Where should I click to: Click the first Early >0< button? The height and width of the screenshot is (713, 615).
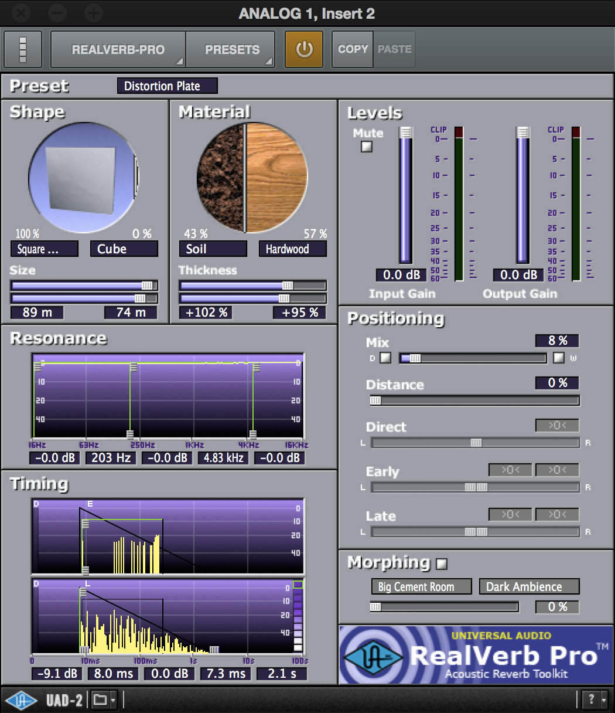(x=510, y=470)
